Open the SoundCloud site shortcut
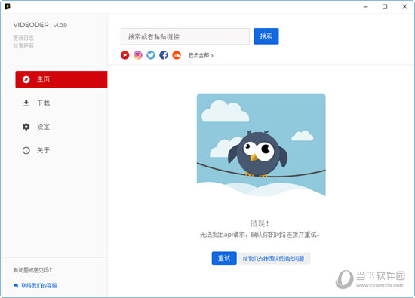This screenshot has height=298, width=415. 177,55
